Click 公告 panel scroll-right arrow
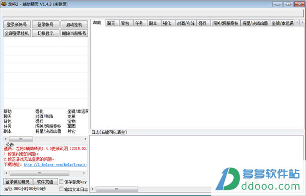Viewport: 306px width, 196px height. (x=84, y=173)
